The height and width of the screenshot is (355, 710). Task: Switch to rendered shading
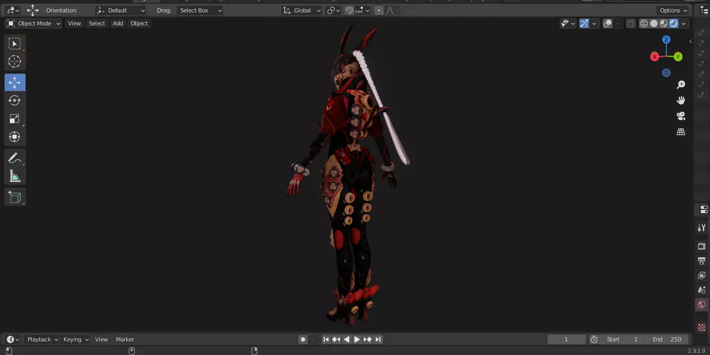click(674, 23)
